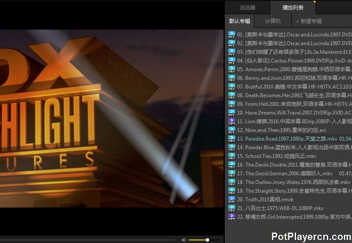Click the MKV icon for Amores Perros
The height and width of the screenshot is (243, 352).
coord(232,69)
